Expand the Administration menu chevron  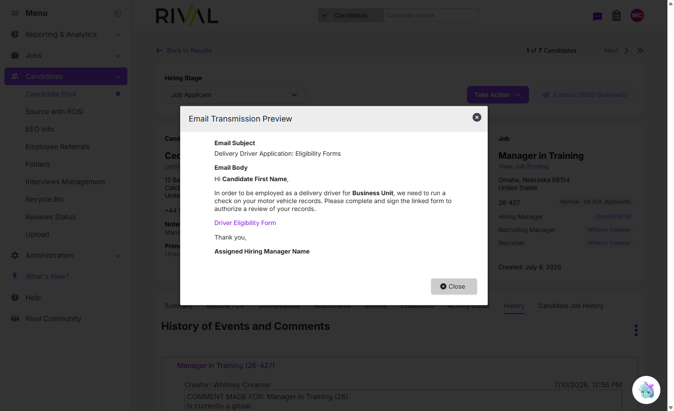(118, 256)
